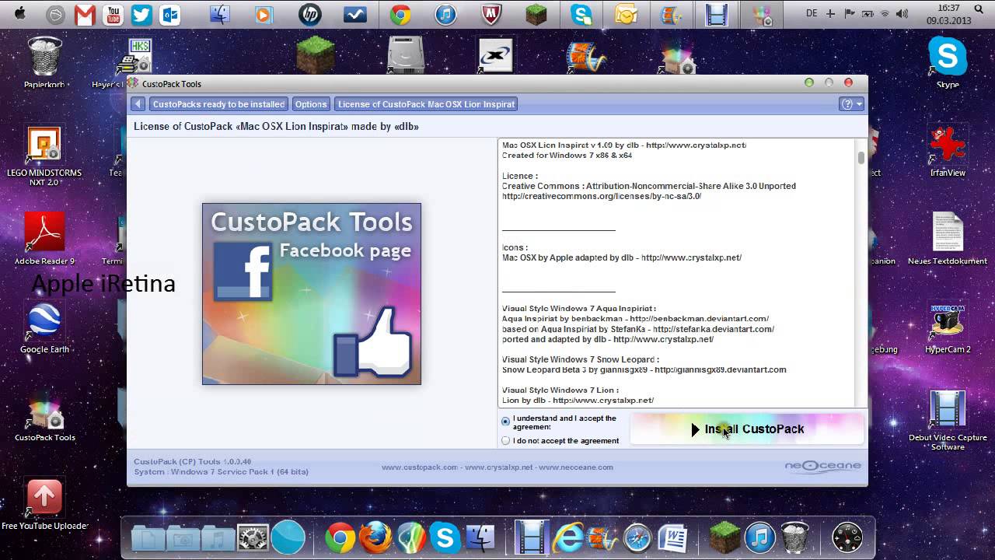Click the creativecommons.org license URL text

(x=602, y=196)
